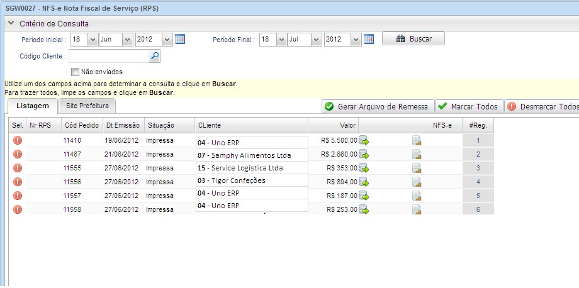Click Gerar Arquivo de Remessa button
This screenshot has width=579, height=288.
[377, 106]
